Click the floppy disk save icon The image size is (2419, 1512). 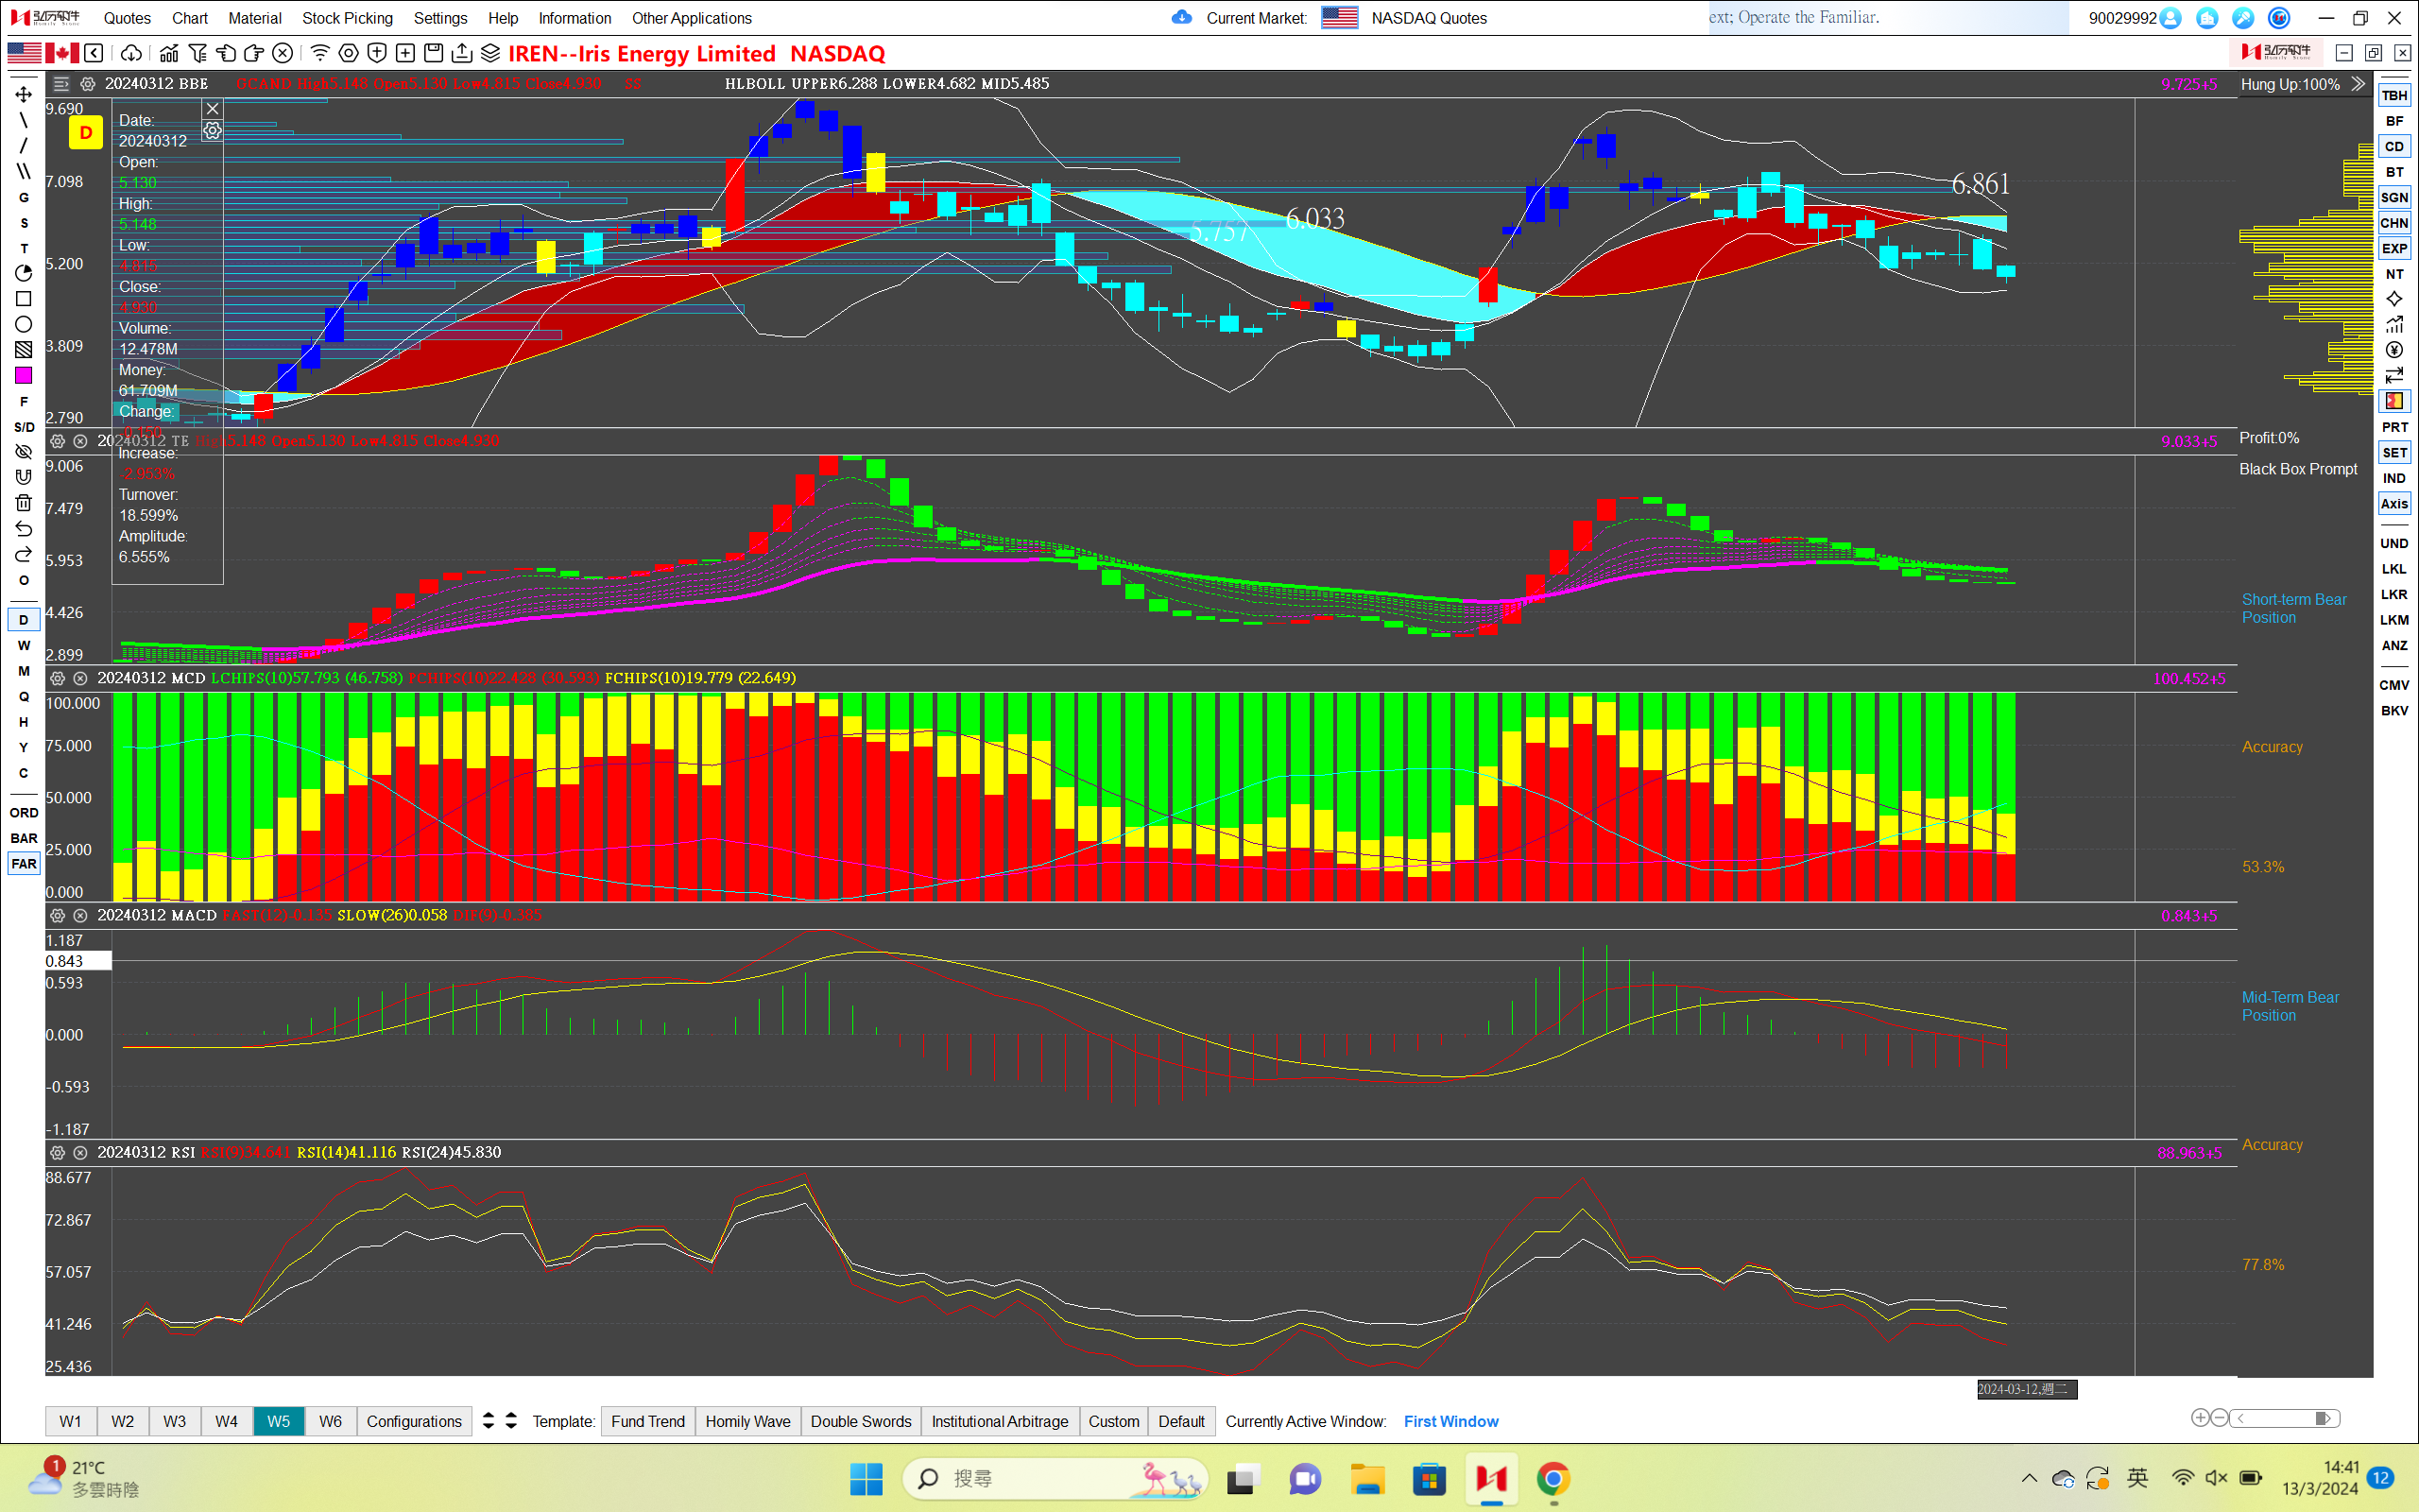[433, 53]
